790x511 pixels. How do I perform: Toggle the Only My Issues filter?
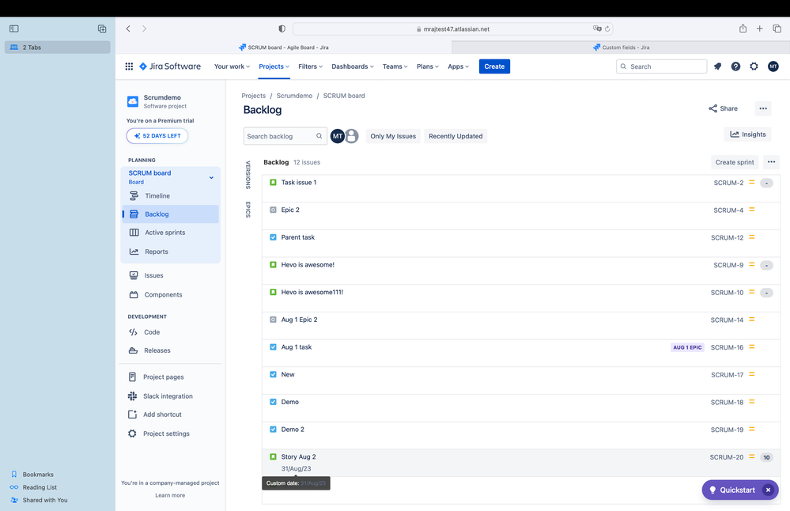coord(392,136)
